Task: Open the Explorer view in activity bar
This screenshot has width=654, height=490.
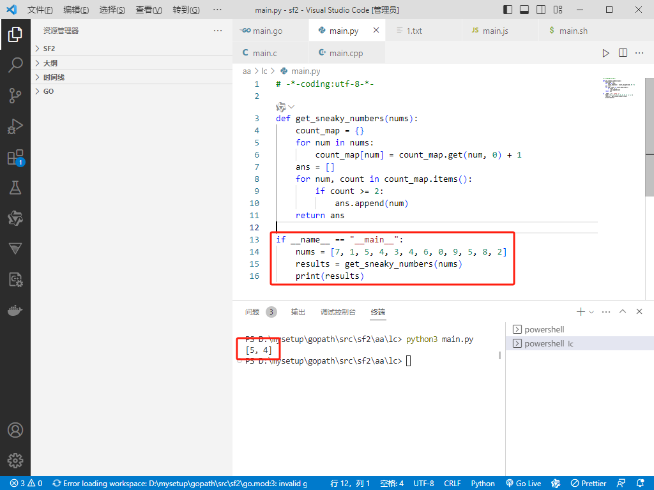Action: point(15,34)
